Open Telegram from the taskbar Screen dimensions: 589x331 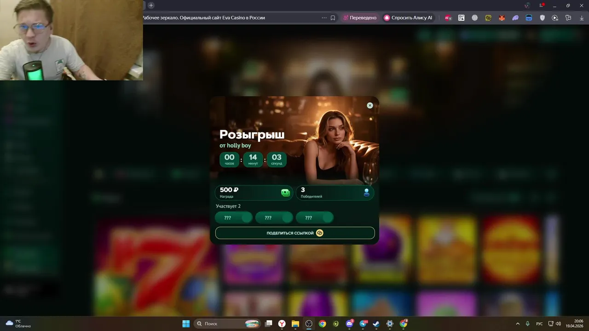coord(363,324)
